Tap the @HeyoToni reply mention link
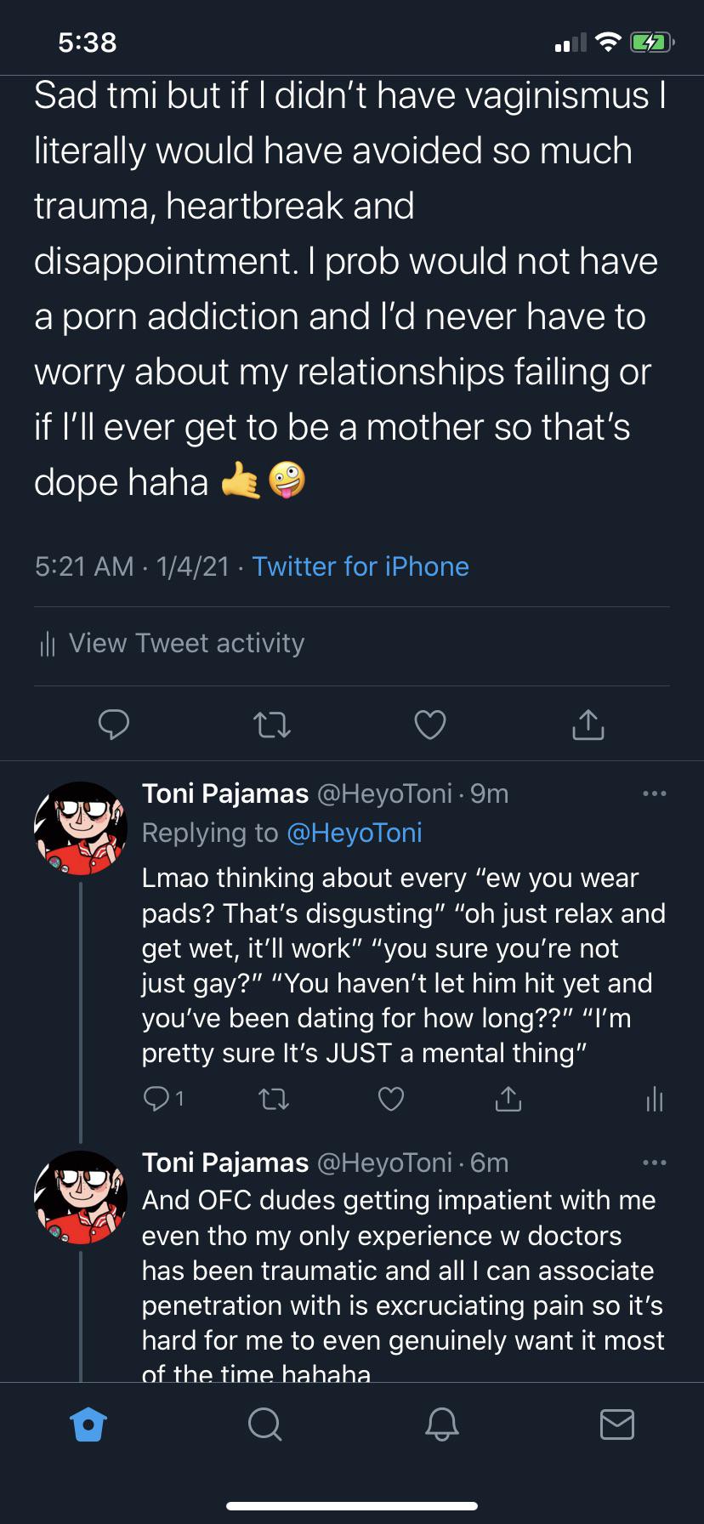 point(355,833)
